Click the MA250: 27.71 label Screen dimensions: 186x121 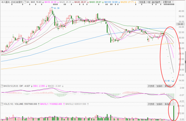coord(127,2)
